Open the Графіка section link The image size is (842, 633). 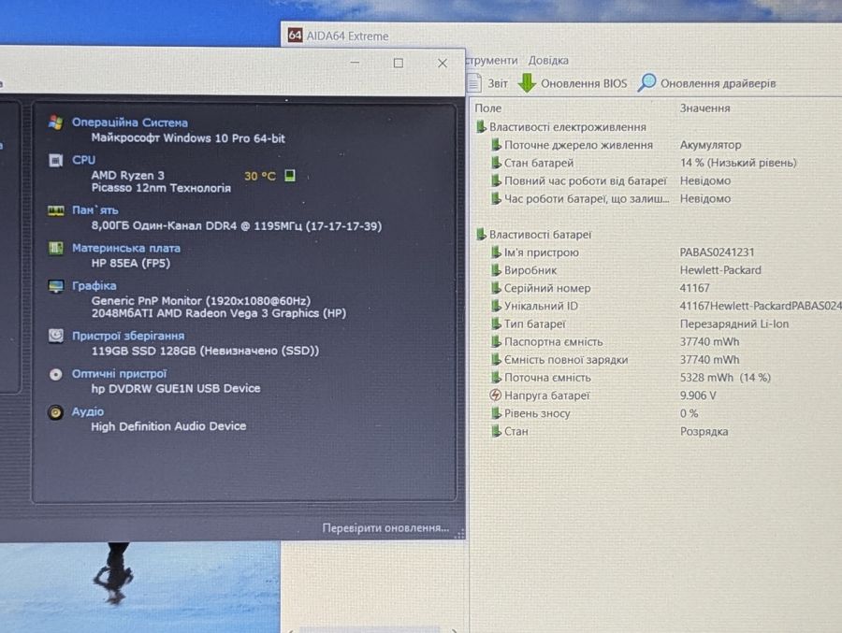[x=94, y=285]
